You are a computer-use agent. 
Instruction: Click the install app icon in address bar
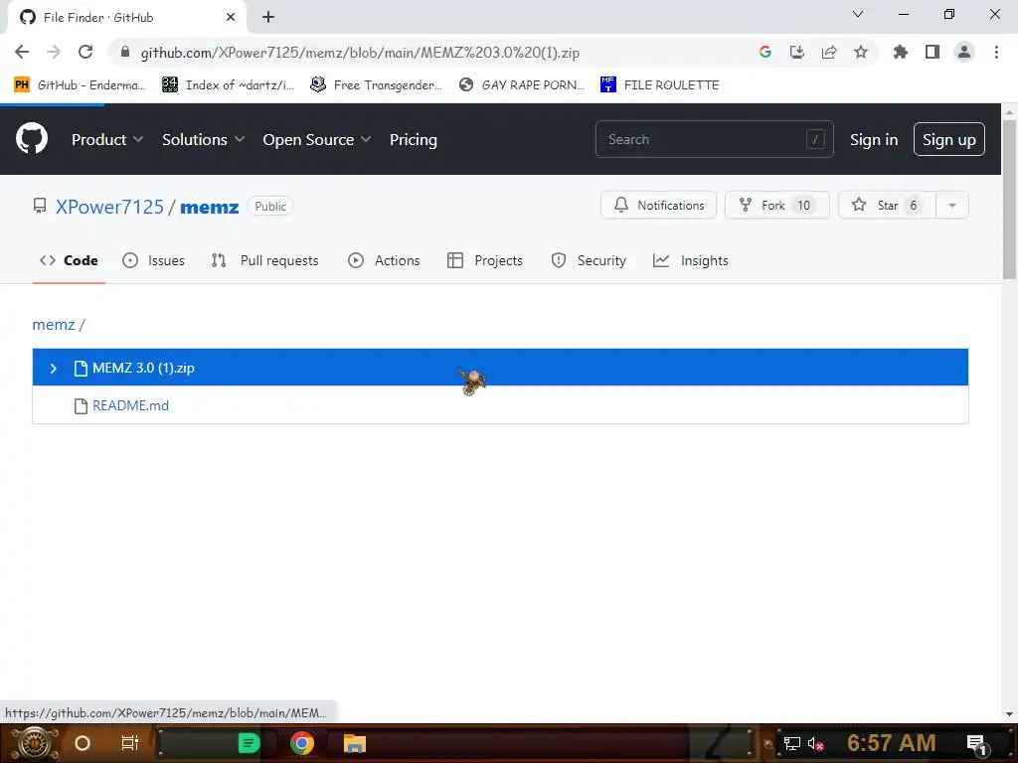(797, 52)
